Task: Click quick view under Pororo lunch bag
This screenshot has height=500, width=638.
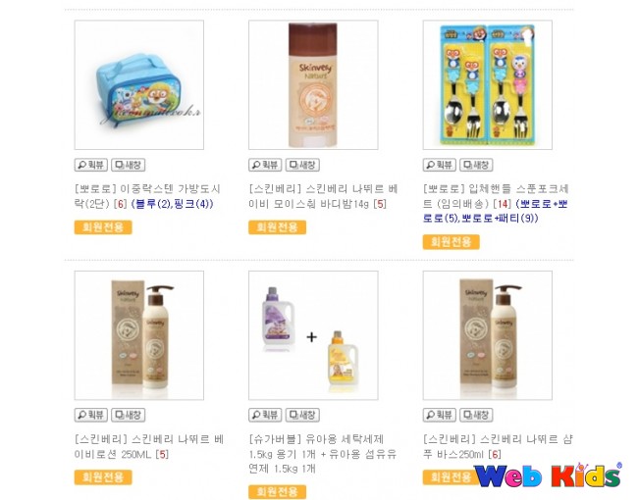Action: pyautogui.click(x=90, y=165)
